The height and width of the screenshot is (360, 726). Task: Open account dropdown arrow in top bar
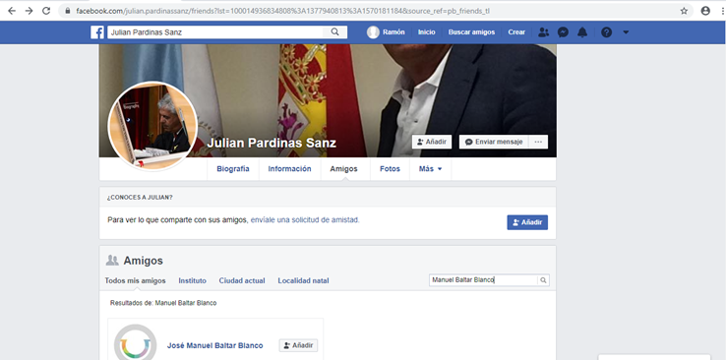pyautogui.click(x=626, y=32)
